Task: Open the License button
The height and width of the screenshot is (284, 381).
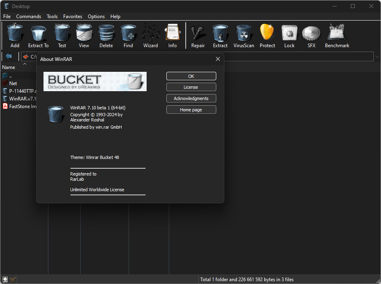Action: click(191, 87)
